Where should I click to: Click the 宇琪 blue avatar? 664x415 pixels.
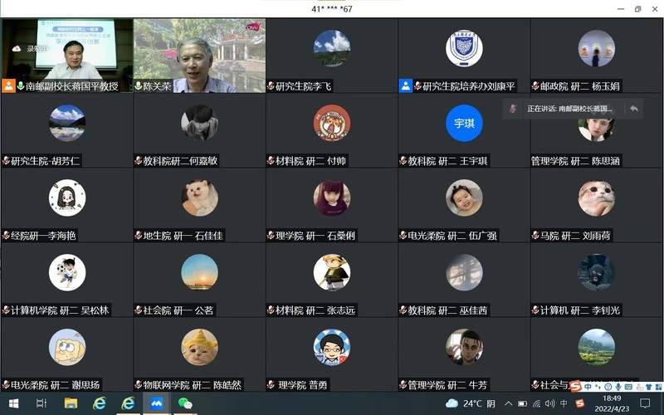coord(464,123)
